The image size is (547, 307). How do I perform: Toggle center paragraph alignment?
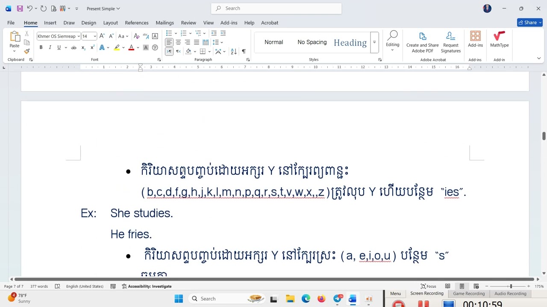point(178,42)
